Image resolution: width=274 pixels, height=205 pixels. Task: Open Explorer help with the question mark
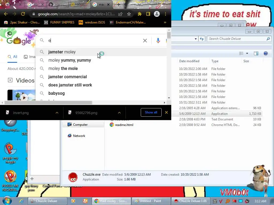266,53
